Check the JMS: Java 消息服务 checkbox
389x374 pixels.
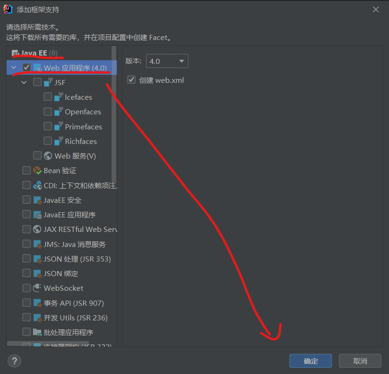(x=26, y=244)
